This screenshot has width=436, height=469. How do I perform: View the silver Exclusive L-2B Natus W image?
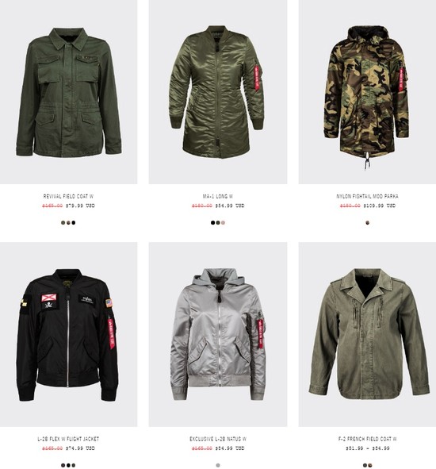click(x=218, y=334)
